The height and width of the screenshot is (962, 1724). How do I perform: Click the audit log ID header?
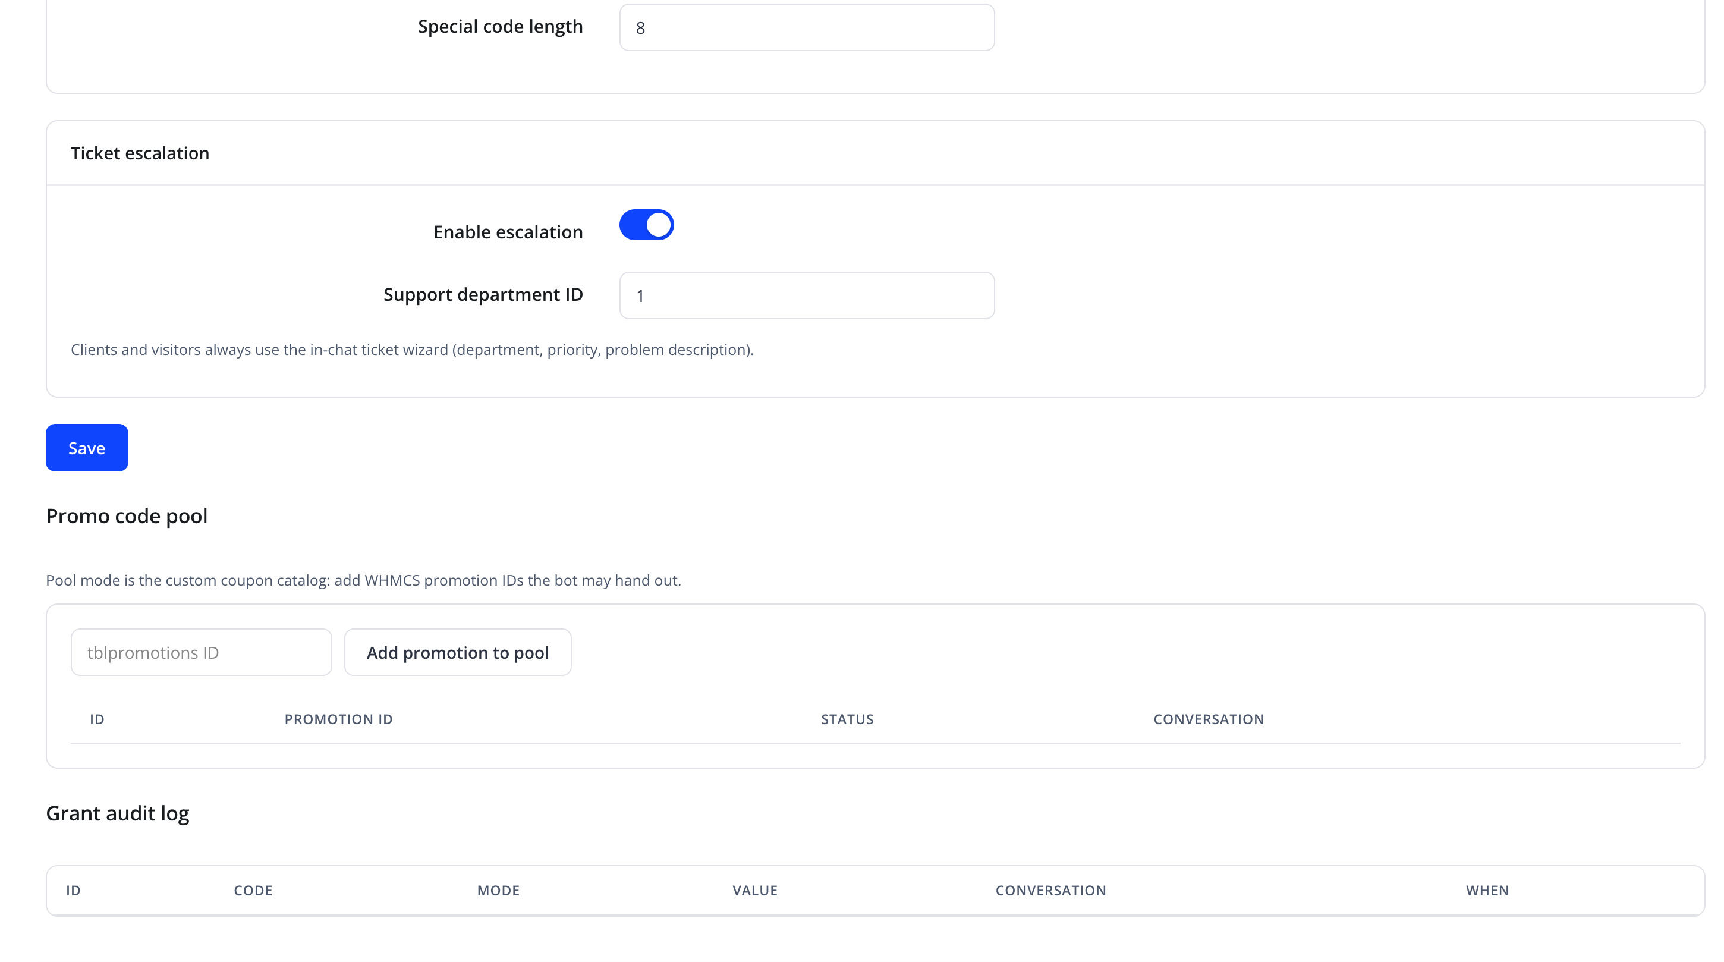click(x=73, y=891)
